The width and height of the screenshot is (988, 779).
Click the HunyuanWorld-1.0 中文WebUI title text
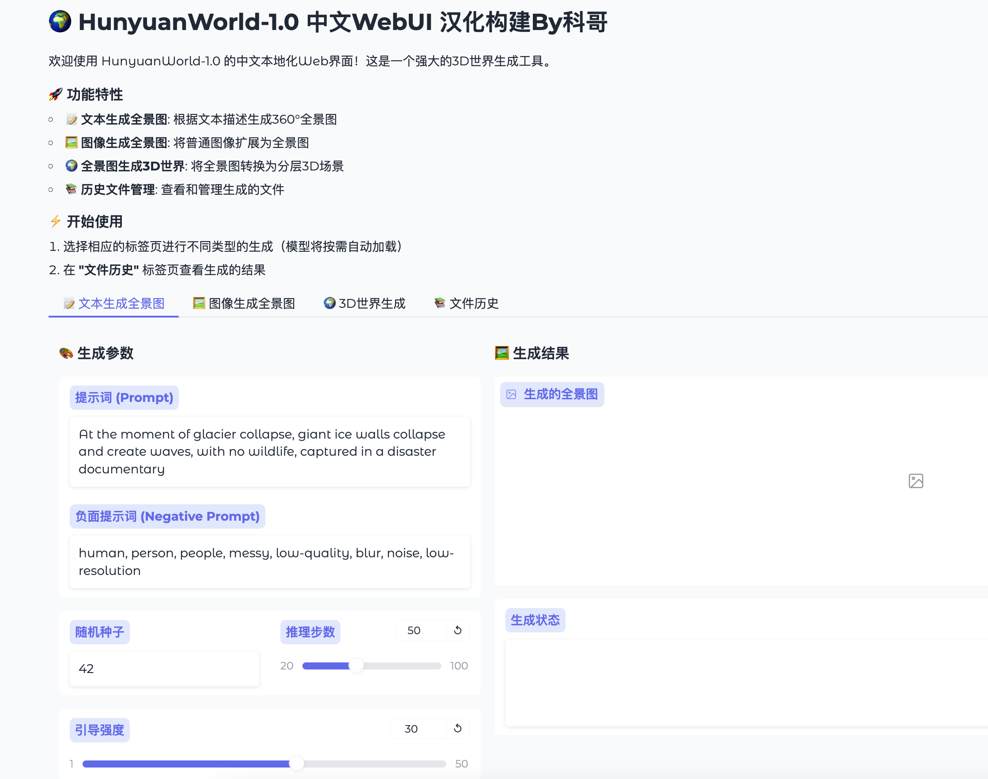coord(343,22)
